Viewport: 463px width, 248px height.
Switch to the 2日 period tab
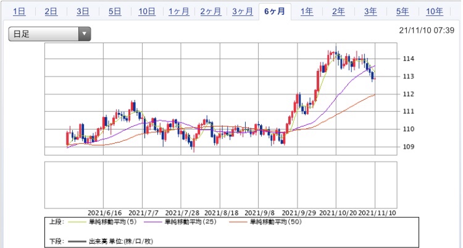coord(51,12)
